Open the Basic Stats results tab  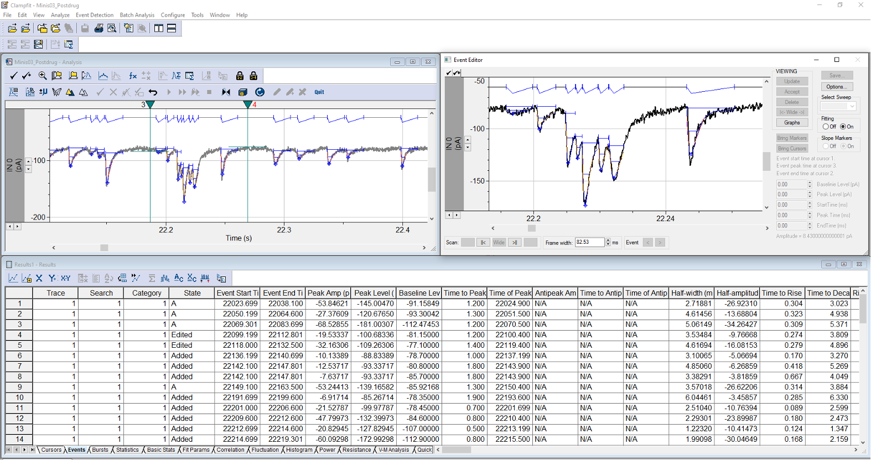click(161, 450)
